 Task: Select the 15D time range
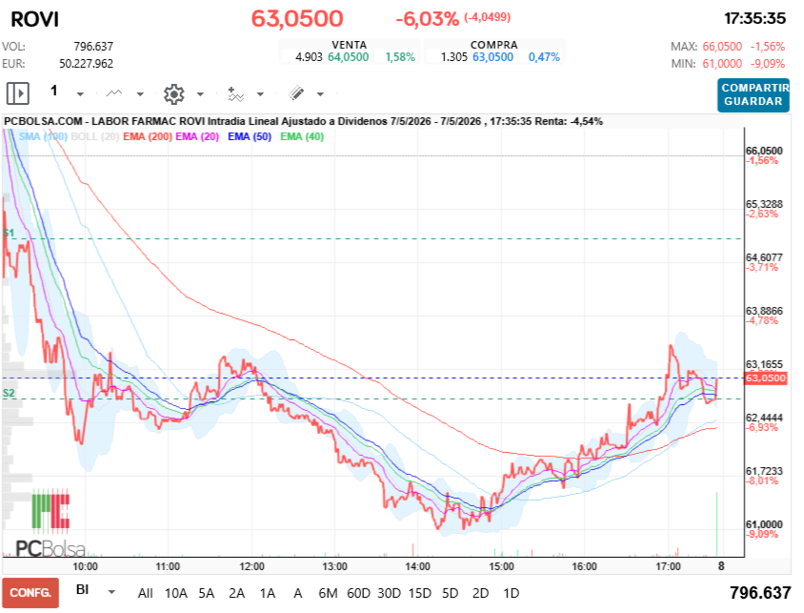pyautogui.click(x=419, y=594)
